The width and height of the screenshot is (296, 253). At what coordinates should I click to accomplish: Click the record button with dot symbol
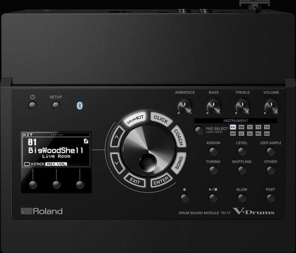(184, 198)
